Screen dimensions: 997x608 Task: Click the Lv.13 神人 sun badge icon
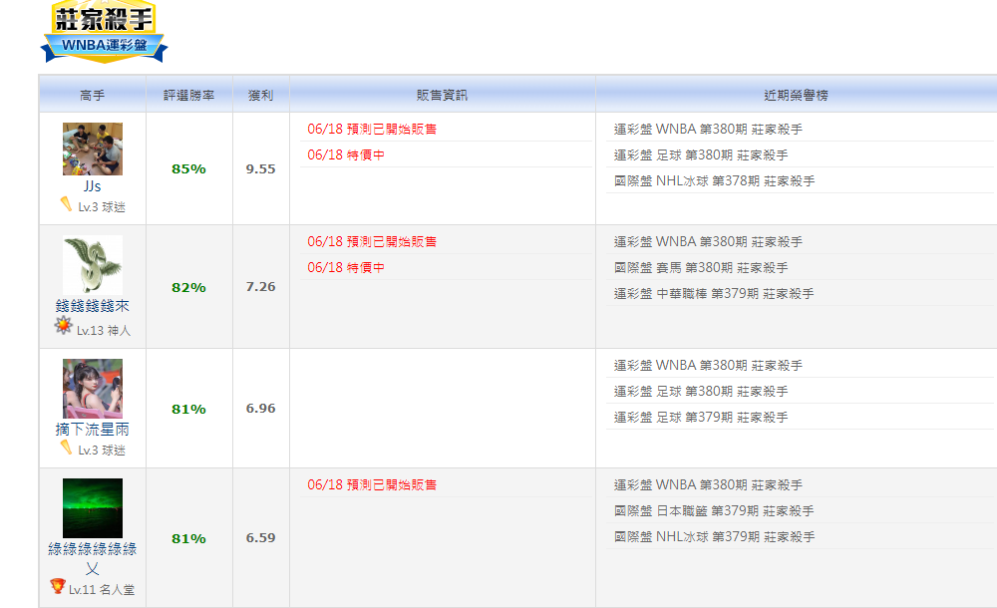pyautogui.click(x=63, y=326)
